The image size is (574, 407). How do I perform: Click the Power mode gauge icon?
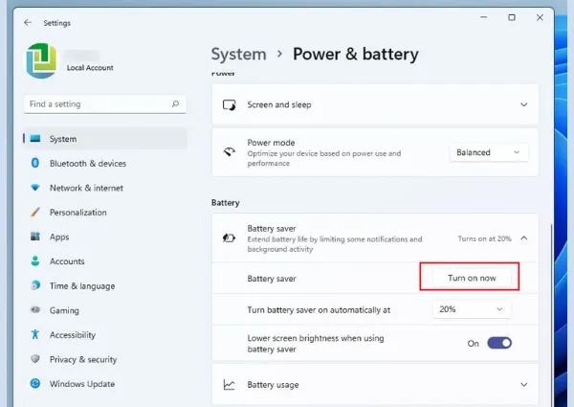230,151
